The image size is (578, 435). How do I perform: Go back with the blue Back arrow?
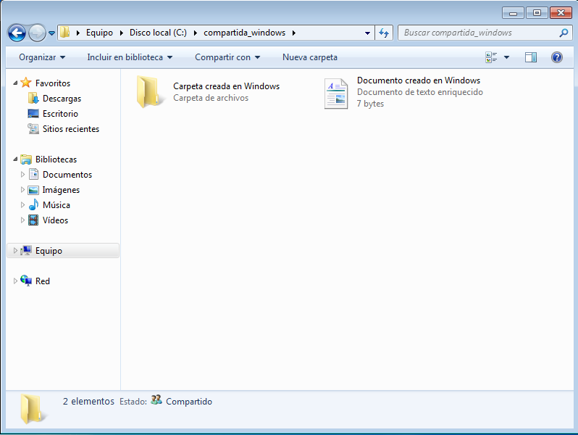click(17, 33)
